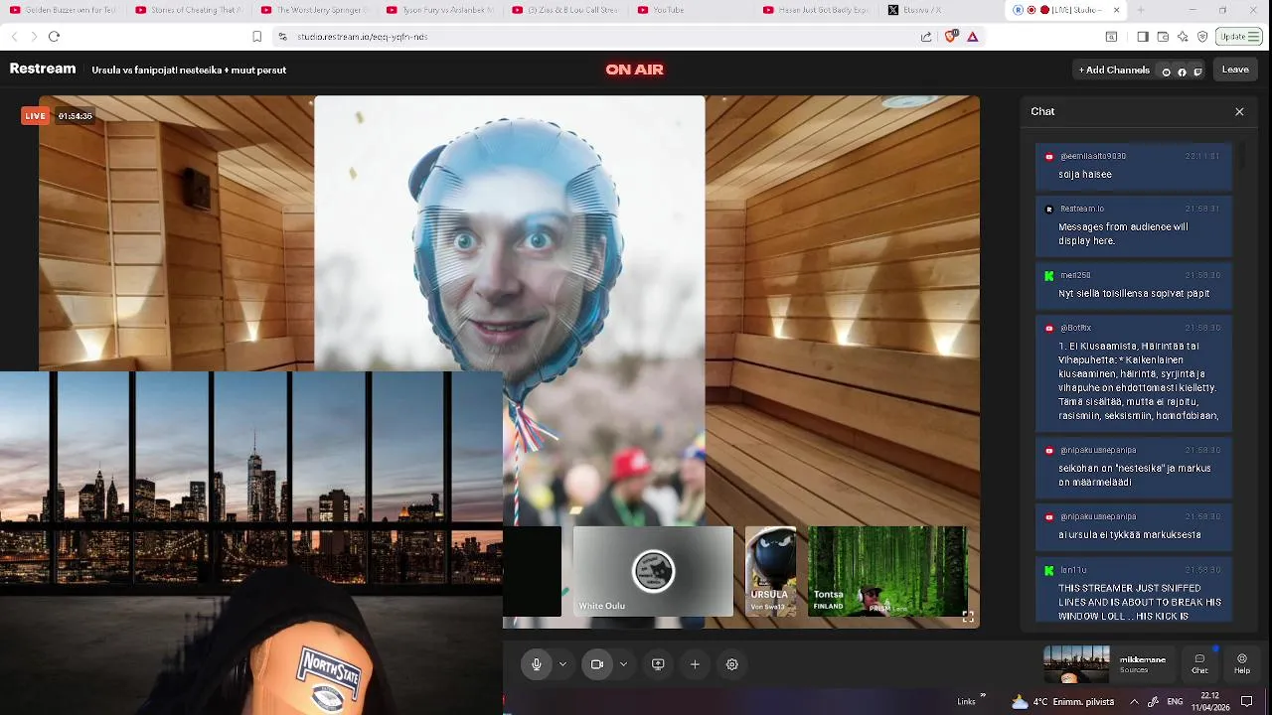Click the Restream logo
Image resolution: width=1272 pixels, height=715 pixels.
click(43, 70)
